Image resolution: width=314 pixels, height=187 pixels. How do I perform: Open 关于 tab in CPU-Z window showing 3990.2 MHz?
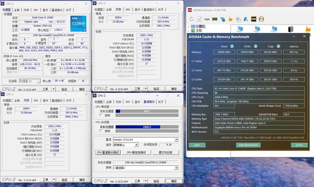pos(69,101)
